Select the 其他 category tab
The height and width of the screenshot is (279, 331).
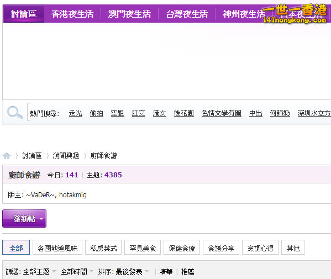pyautogui.click(x=293, y=248)
